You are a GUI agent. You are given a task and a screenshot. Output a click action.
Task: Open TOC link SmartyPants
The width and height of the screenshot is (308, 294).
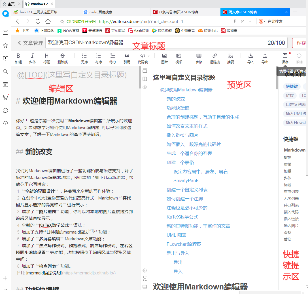pyautogui.click(x=186, y=180)
